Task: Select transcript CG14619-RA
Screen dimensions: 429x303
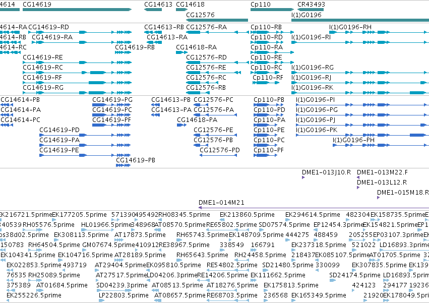Action: tap(52, 37)
